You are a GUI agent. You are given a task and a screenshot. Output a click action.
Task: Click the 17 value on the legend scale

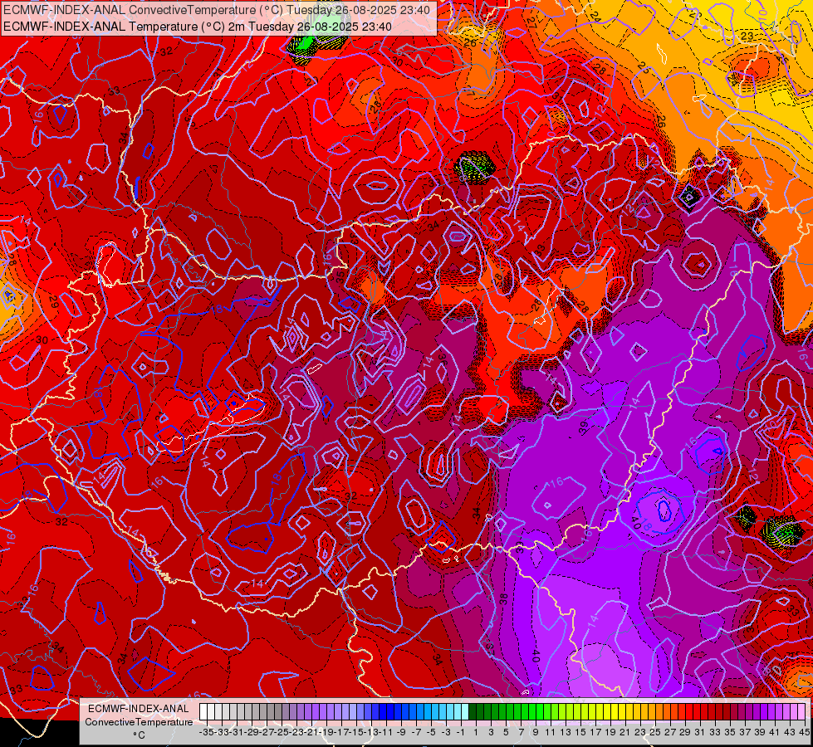[x=595, y=732]
